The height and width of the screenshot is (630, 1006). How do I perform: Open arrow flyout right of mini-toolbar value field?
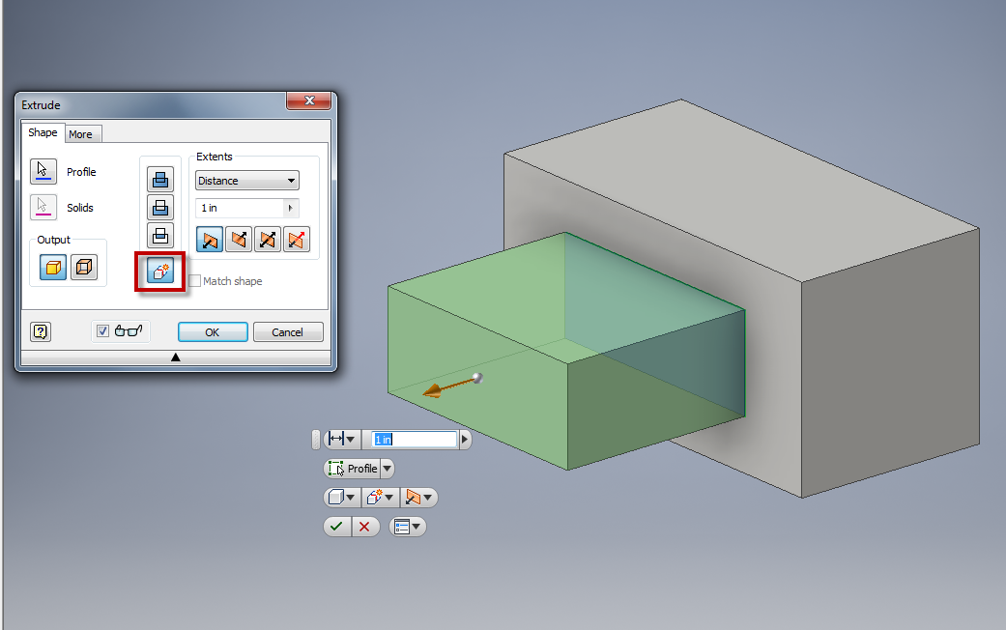(465, 439)
